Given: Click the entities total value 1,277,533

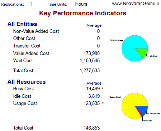Looking at the screenshot, I should (x=90, y=70).
